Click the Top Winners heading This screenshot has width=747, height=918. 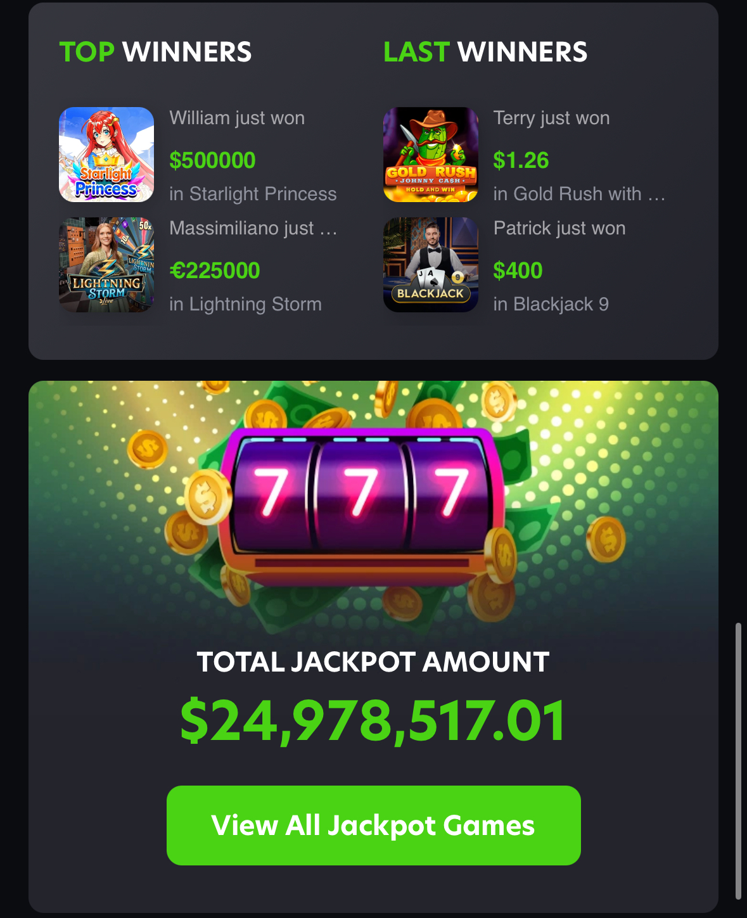click(x=155, y=52)
